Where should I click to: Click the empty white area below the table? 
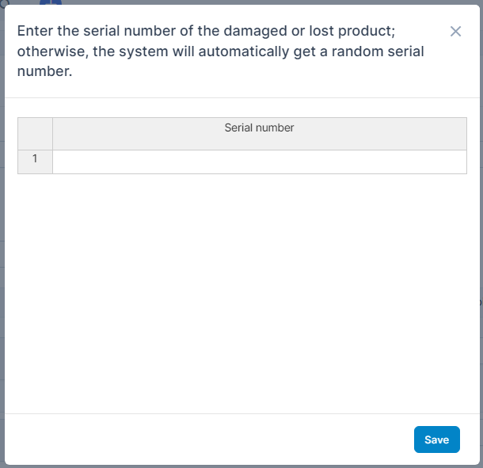coord(241,293)
